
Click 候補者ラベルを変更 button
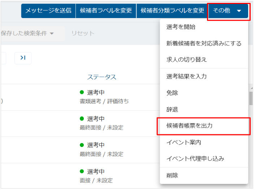[106, 11]
